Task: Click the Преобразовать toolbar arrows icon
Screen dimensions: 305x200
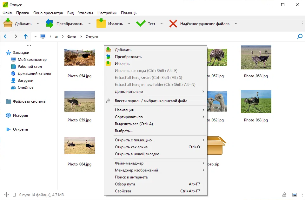Action: (50, 23)
